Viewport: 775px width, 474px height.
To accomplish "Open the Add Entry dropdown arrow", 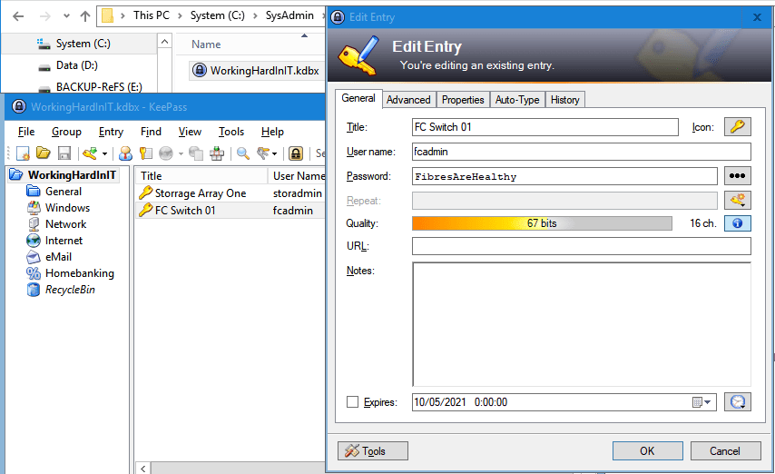I will tap(104, 153).
